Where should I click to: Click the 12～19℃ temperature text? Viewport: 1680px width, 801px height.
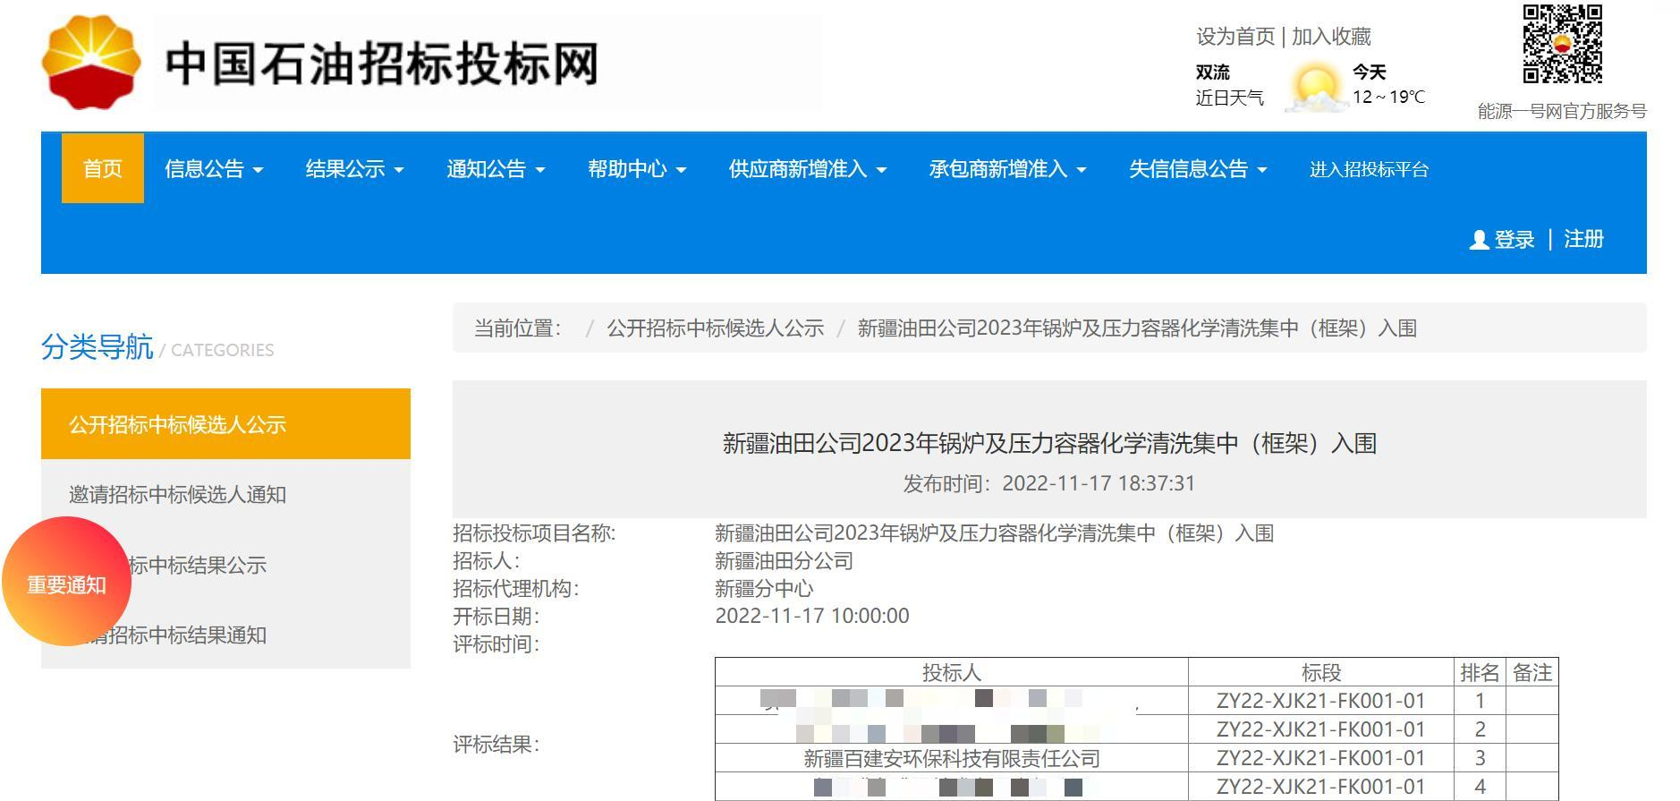1388,97
